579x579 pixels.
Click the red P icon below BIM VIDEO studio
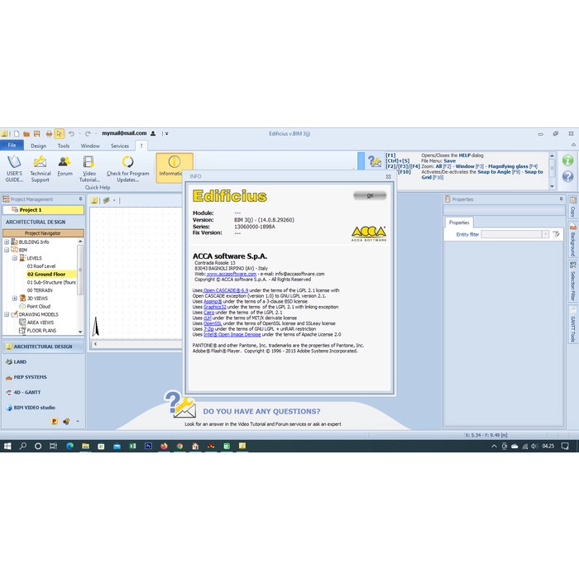[55, 421]
